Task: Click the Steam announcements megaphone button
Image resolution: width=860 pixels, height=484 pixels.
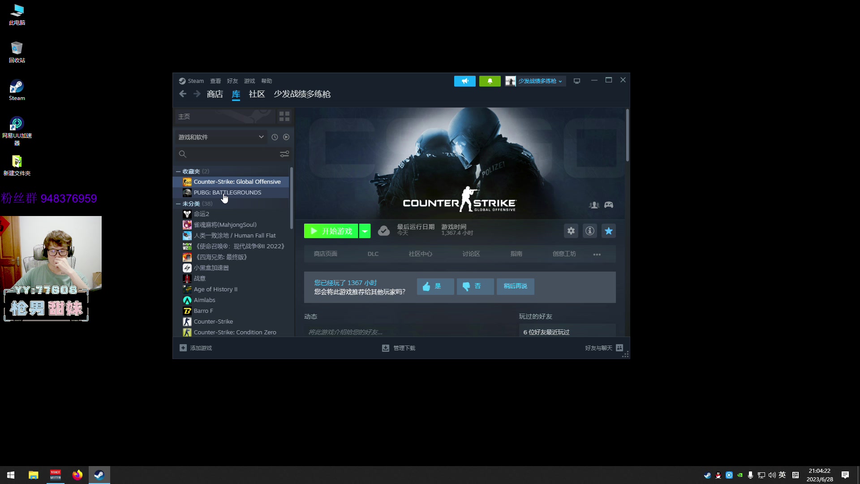Action: click(465, 81)
